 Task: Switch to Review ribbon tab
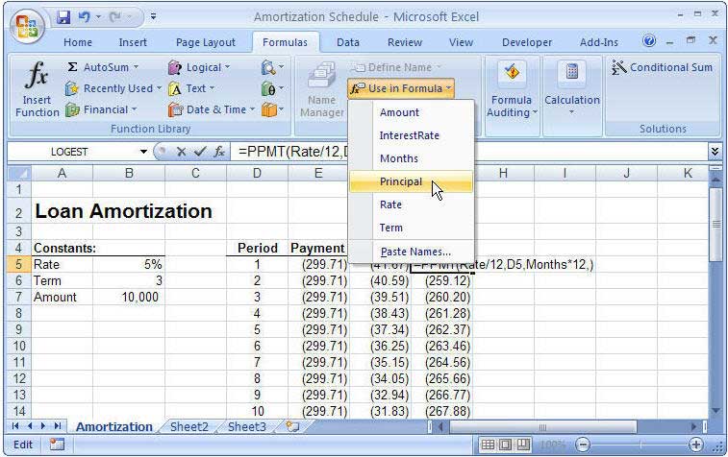point(405,42)
